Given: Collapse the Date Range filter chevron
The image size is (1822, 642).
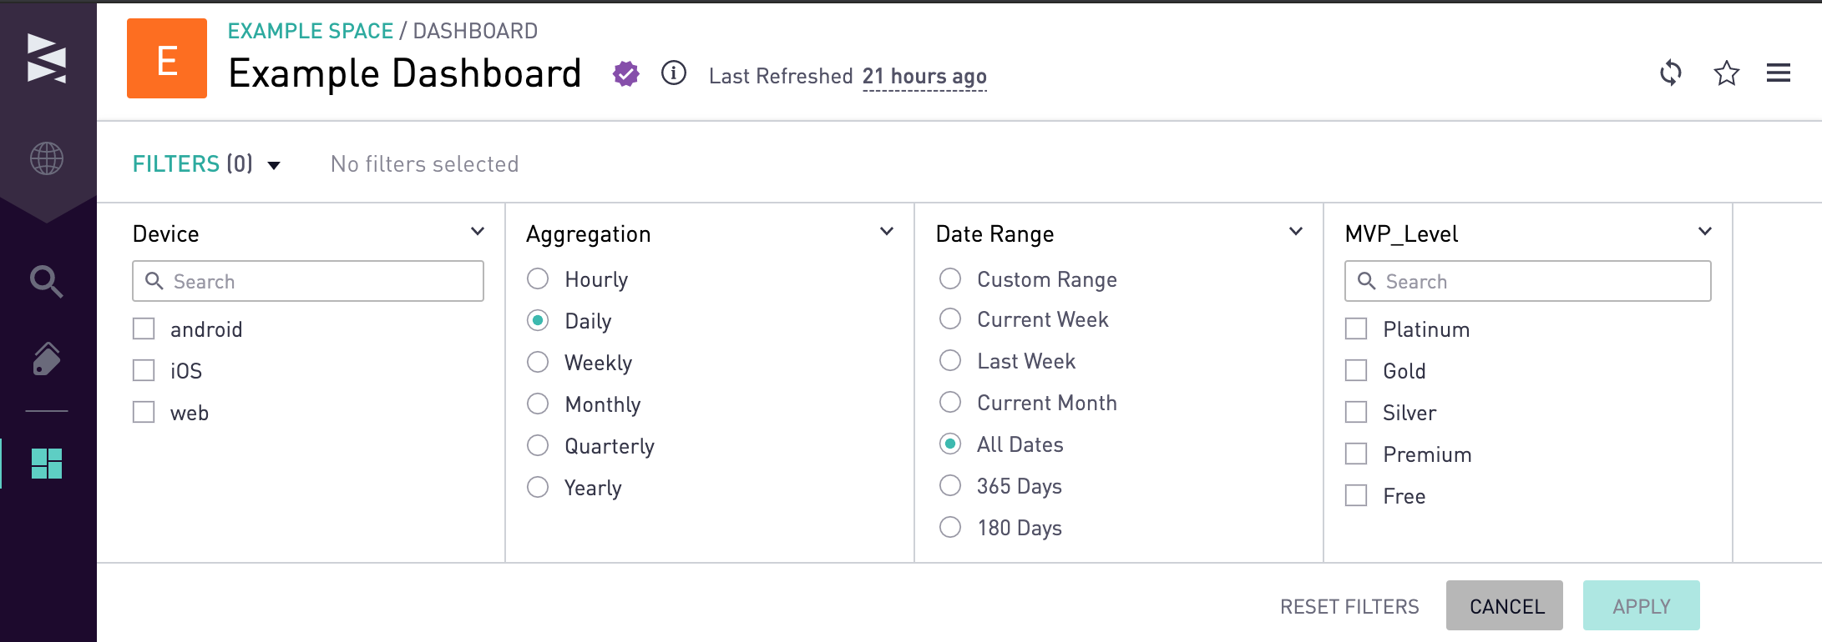Looking at the screenshot, I should [x=1296, y=232].
